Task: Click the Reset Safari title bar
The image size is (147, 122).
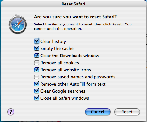Action: pyautogui.click(x=73, y=4)
